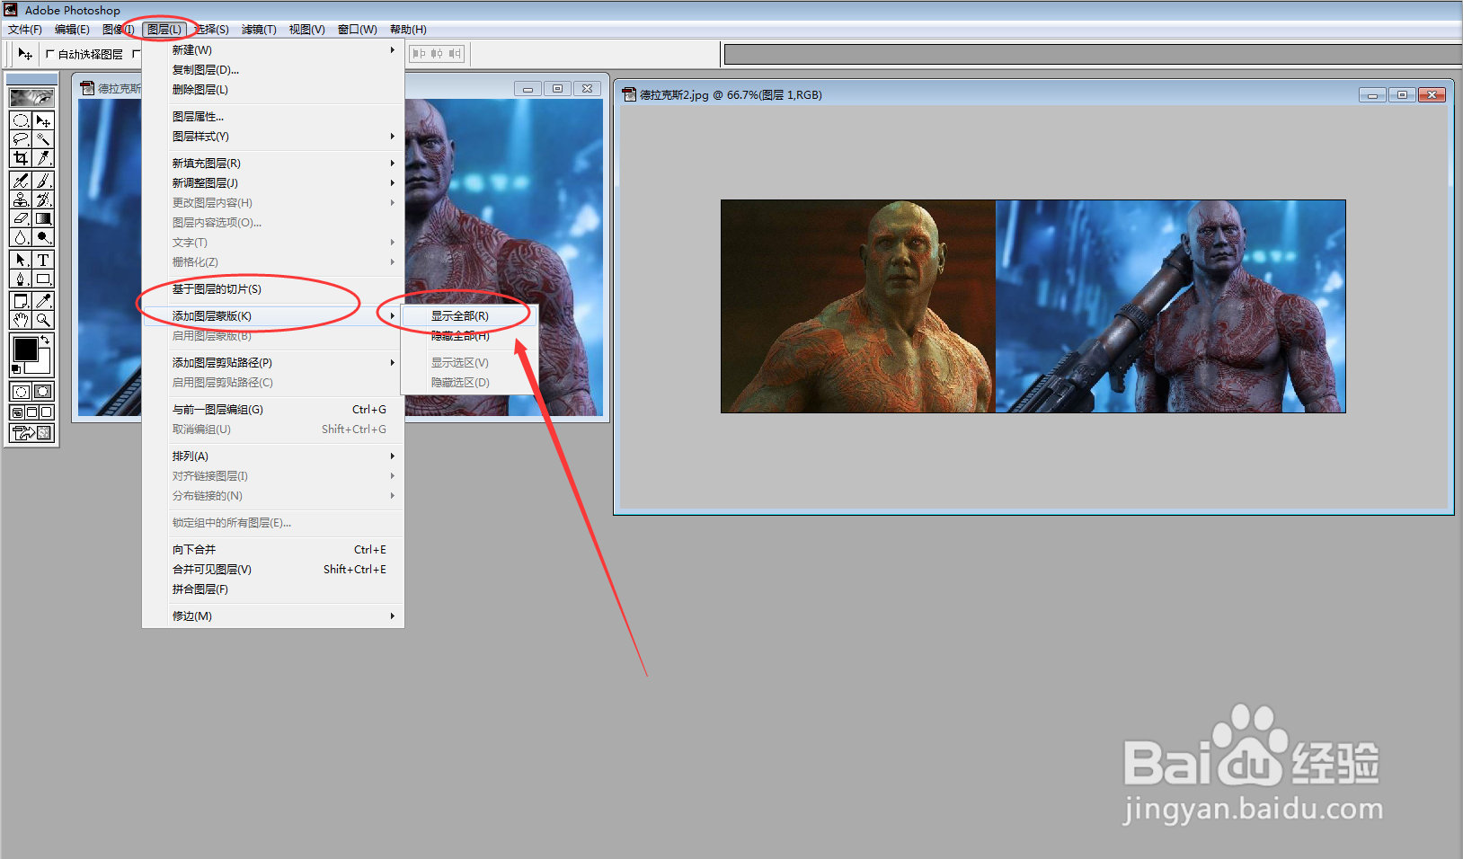The width and height of the screenshot is (1463, 859).
Task: Select the Eraser tool
Action: coord(21,218)
